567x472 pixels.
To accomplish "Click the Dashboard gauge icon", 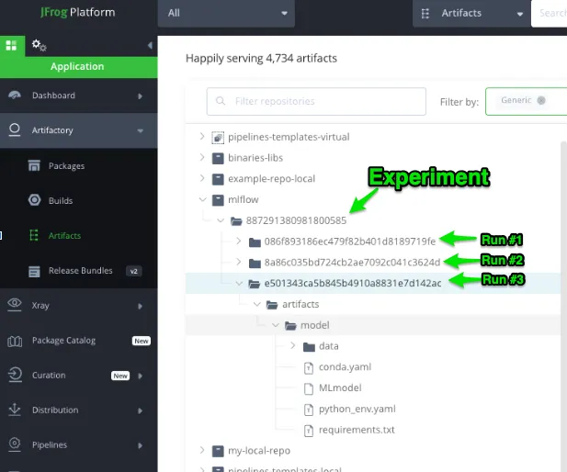I will pos(15,96).
